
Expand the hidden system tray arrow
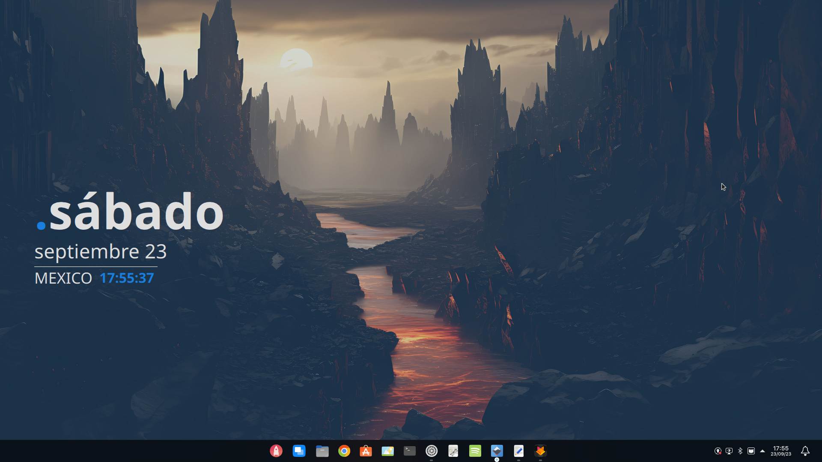[762, 451]
